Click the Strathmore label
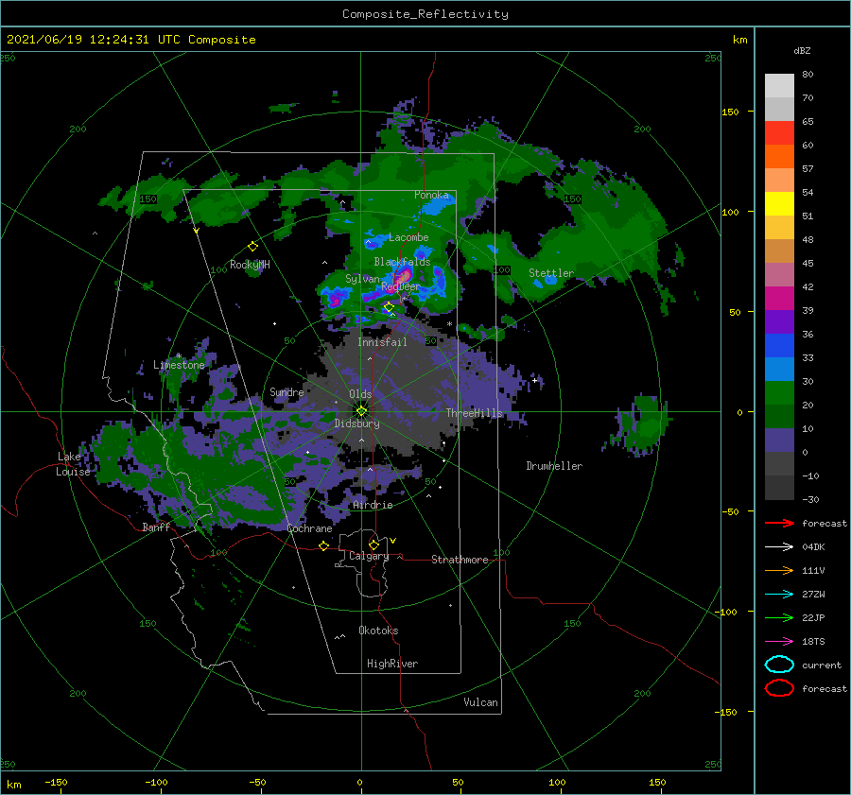This screenshot has height=795, width=851. coord(460,560)
